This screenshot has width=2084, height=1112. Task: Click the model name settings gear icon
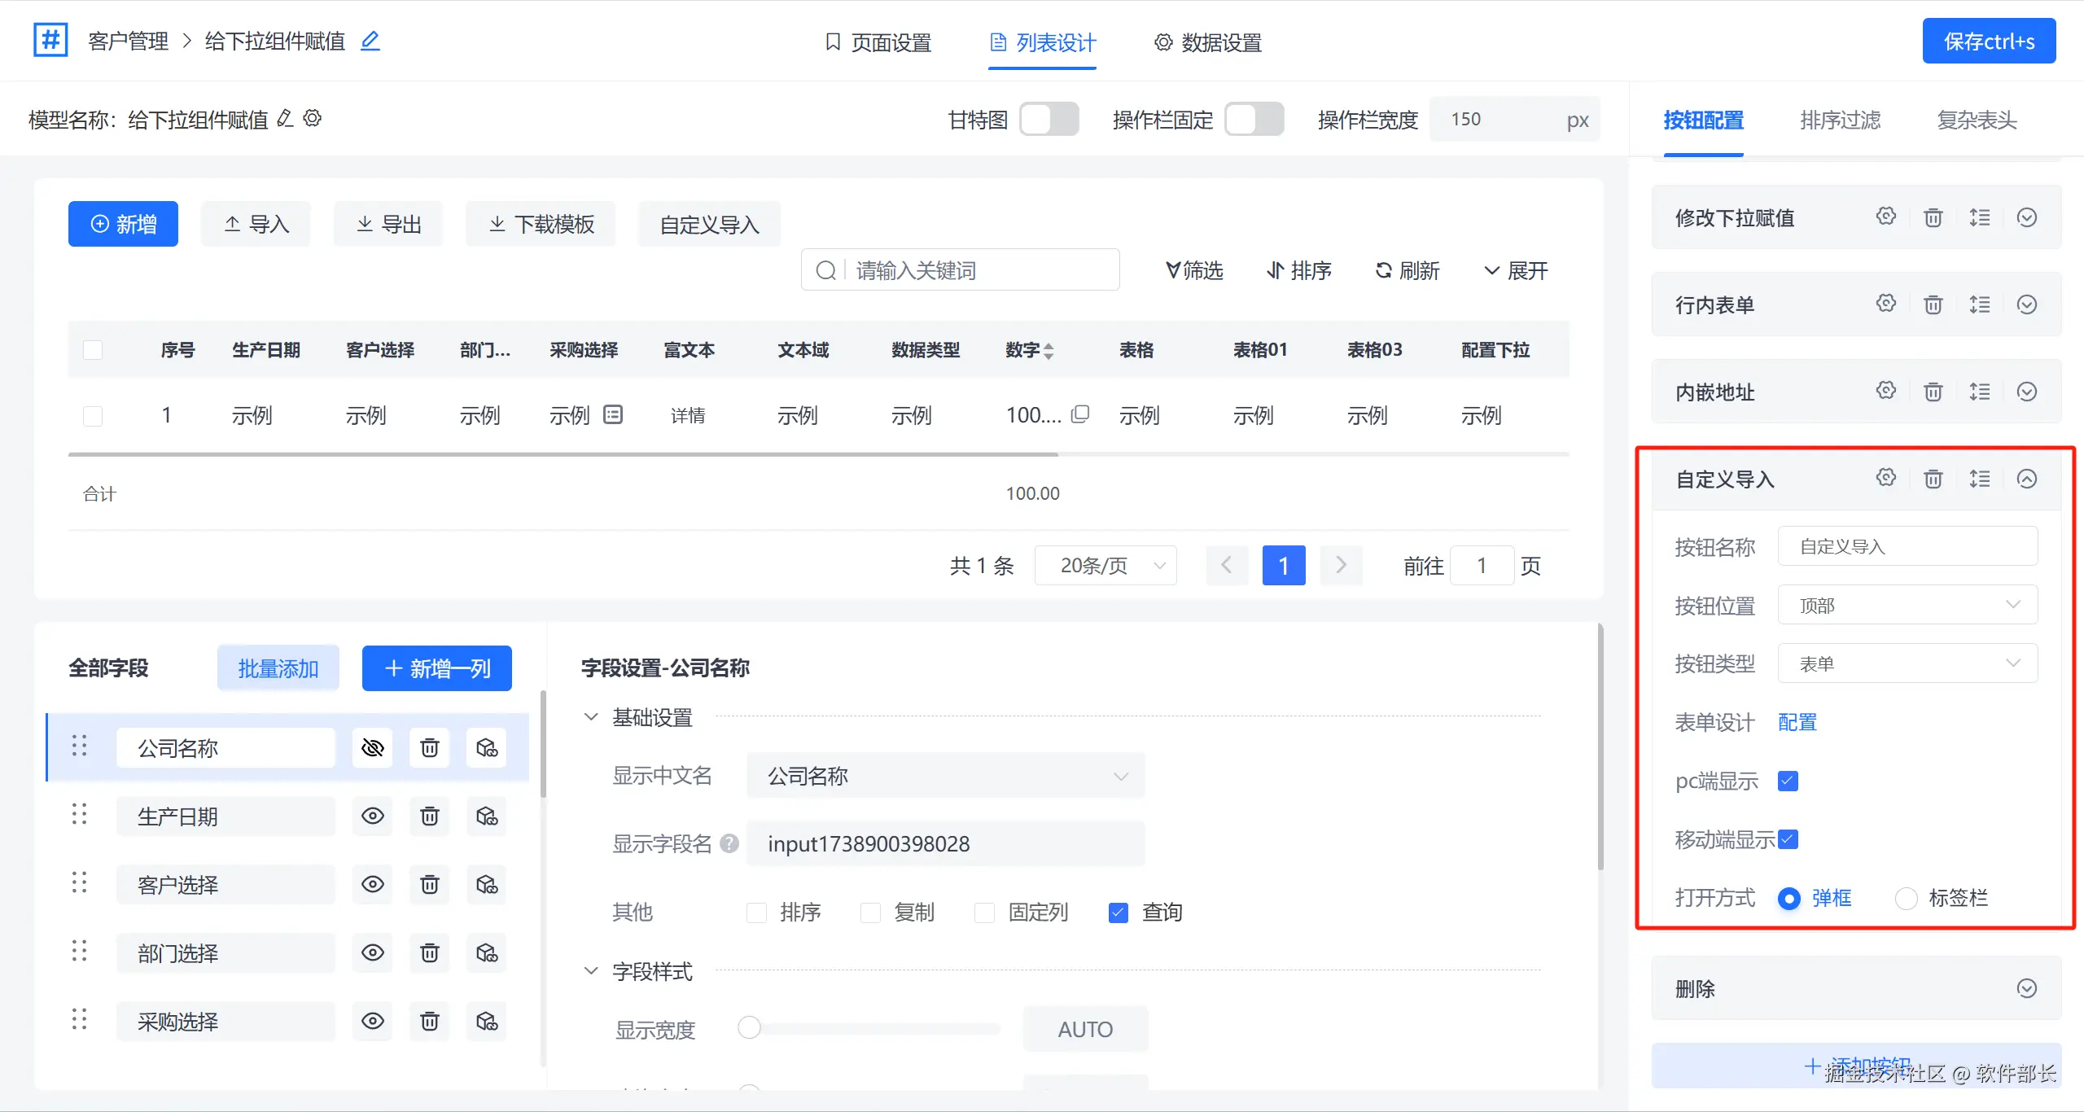point(313,119)
